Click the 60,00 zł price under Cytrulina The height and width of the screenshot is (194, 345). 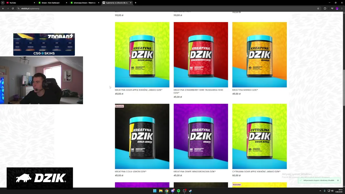(x=236, y=175)
